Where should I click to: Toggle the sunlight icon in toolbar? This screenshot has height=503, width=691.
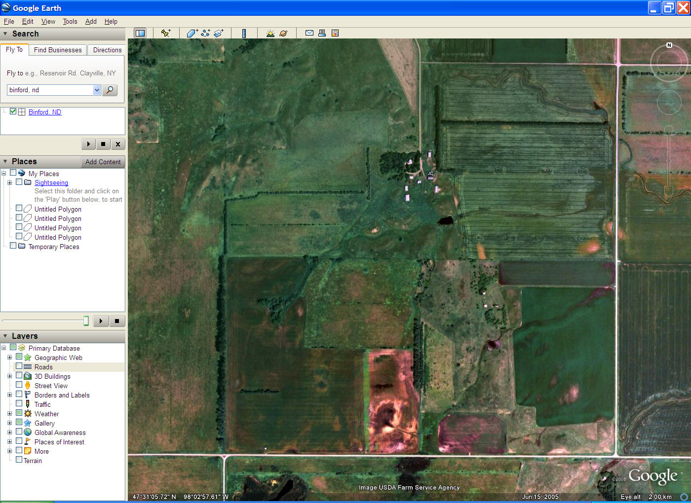[x=270, y=33]
